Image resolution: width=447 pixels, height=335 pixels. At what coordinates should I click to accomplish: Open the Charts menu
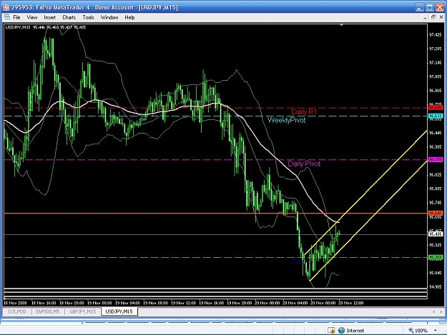pyautogui.click(x=69, y=17)
